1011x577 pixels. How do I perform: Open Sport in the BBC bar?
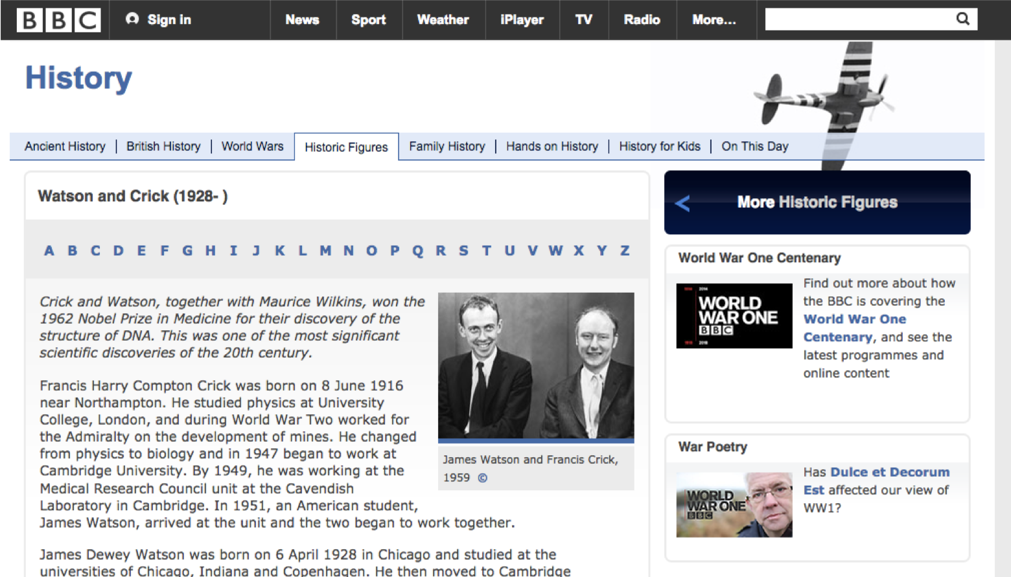pos(369,20)
